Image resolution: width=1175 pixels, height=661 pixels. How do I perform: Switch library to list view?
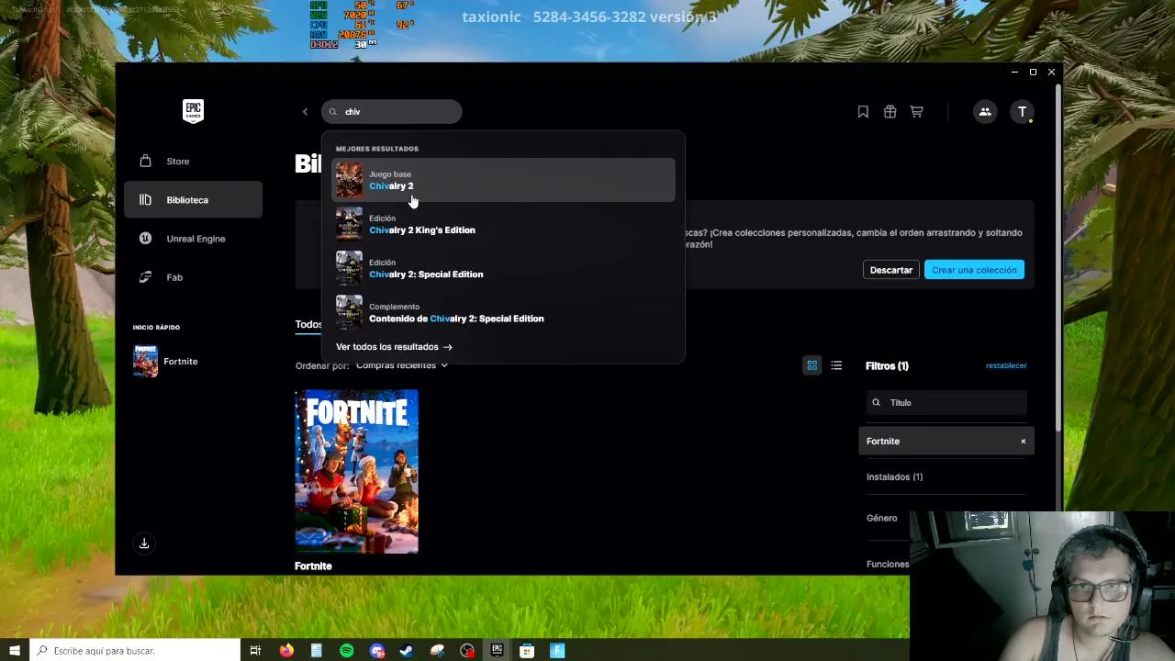coord(836,365)
